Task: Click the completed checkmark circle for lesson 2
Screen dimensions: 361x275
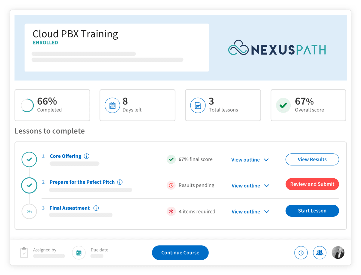Action: tap(29, 186)
